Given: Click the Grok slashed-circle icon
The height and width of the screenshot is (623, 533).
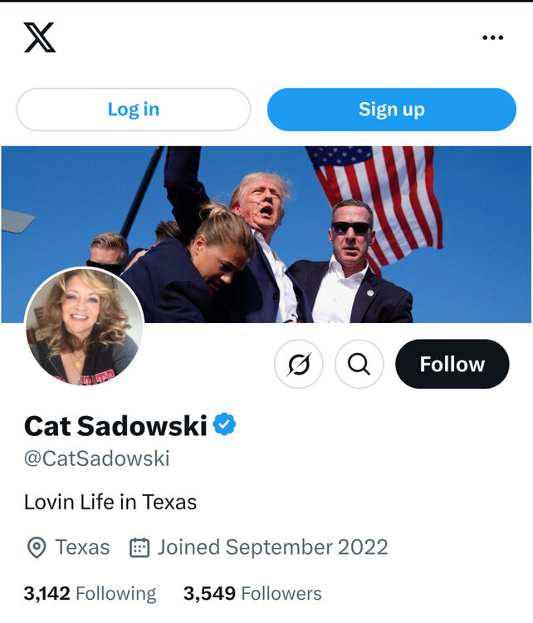Looking at the screenshot, I should point(299,364).
